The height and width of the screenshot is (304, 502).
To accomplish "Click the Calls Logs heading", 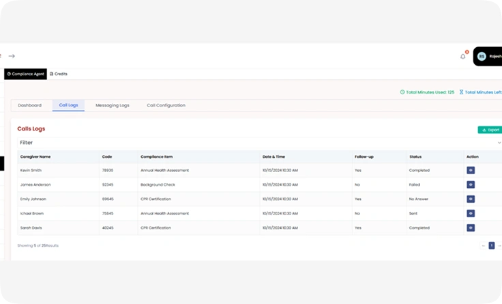I will (31, 129).
